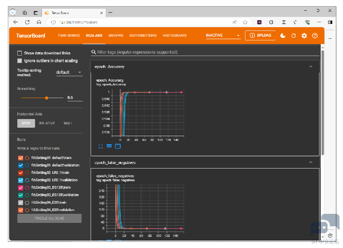Uncheck Ignore outliers in chart scaling

point(20,61)
